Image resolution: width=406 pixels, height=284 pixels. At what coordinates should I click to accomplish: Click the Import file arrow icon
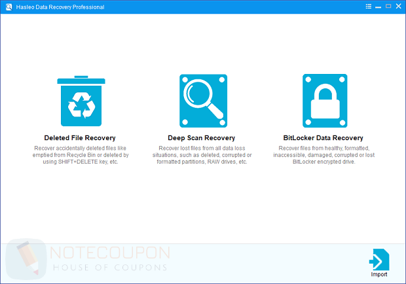[x=379, y=260]
